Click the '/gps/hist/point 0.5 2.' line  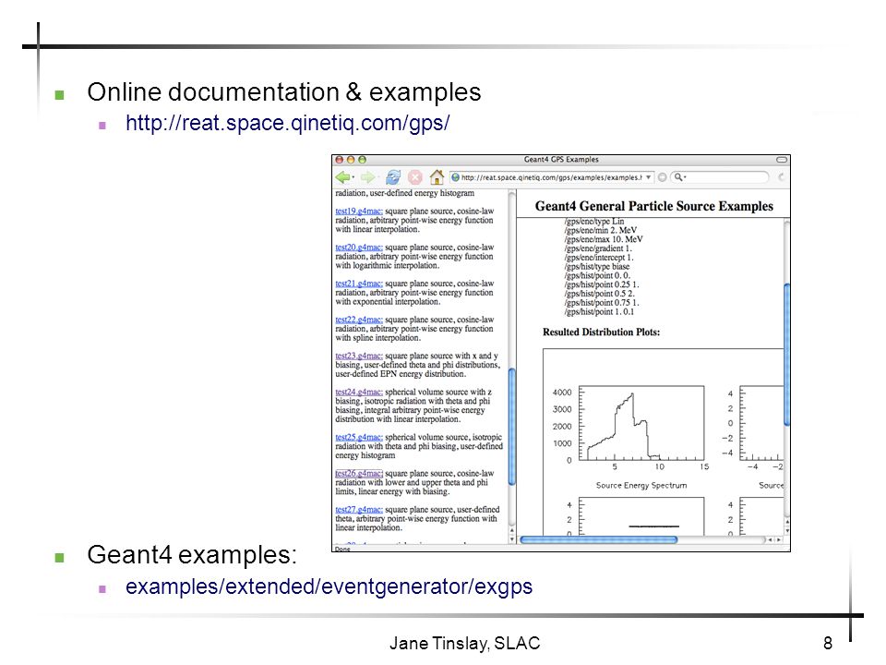pyautogui.click(x=600, y=294)
